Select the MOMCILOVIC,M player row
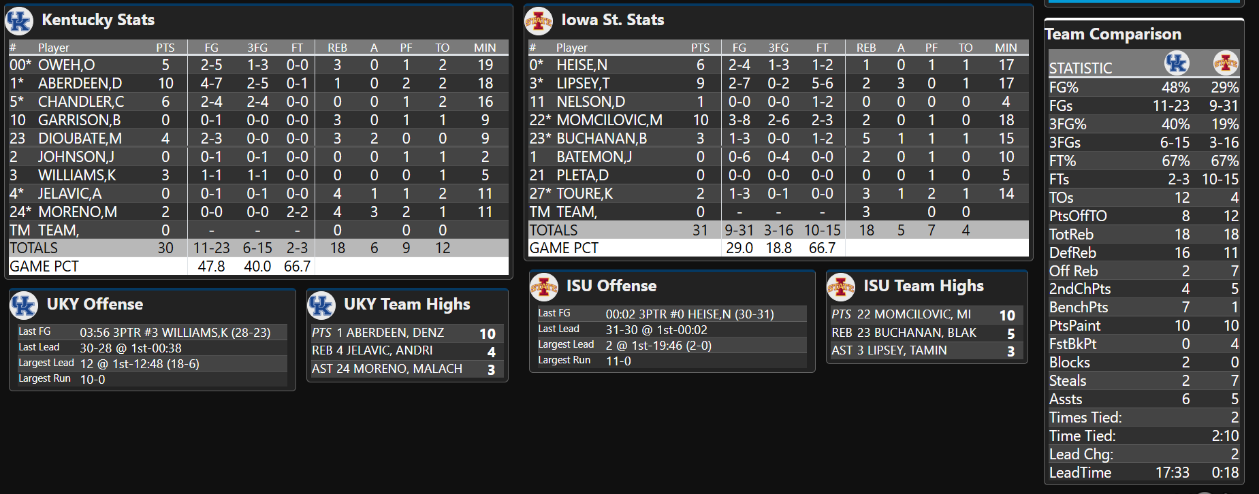The height and width of the screenshot is (494, 1259). point(776,120)
